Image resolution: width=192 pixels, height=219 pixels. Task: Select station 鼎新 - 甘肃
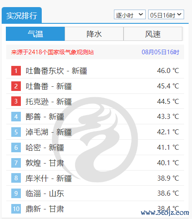coord(45,209)
